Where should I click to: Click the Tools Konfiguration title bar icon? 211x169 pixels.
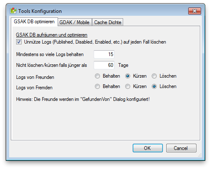pos(13,11)
